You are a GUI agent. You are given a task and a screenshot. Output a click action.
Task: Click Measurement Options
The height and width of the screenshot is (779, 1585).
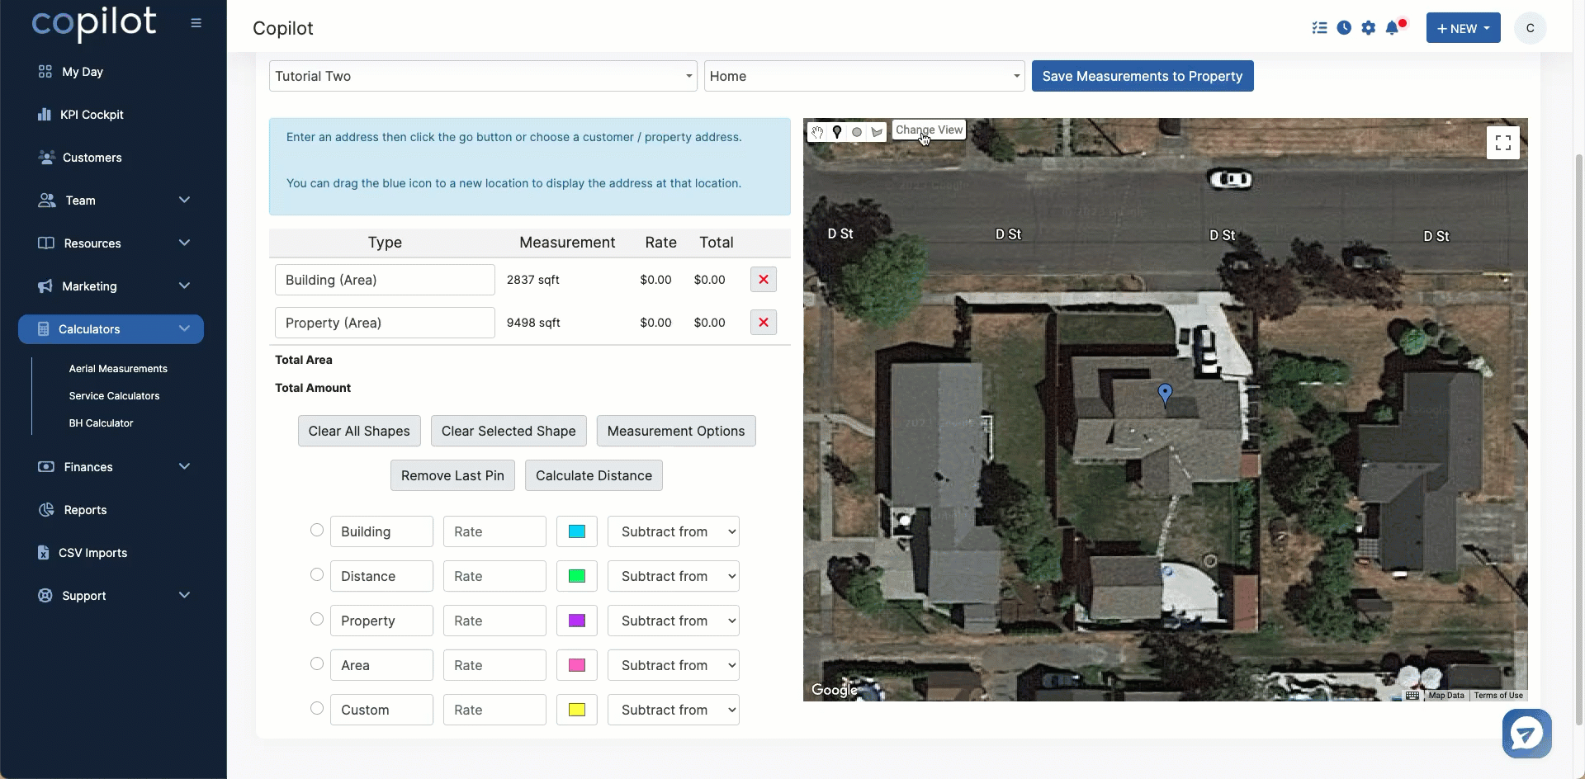[676, 431]
